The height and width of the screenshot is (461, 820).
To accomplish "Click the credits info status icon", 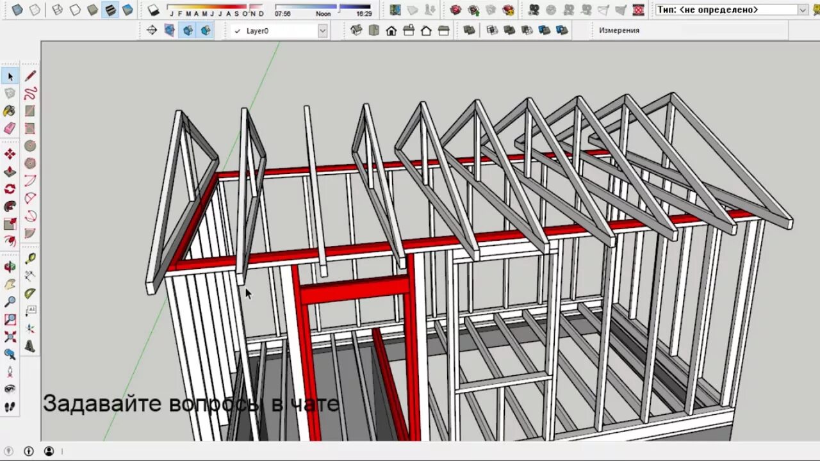I will pos(29,451).
